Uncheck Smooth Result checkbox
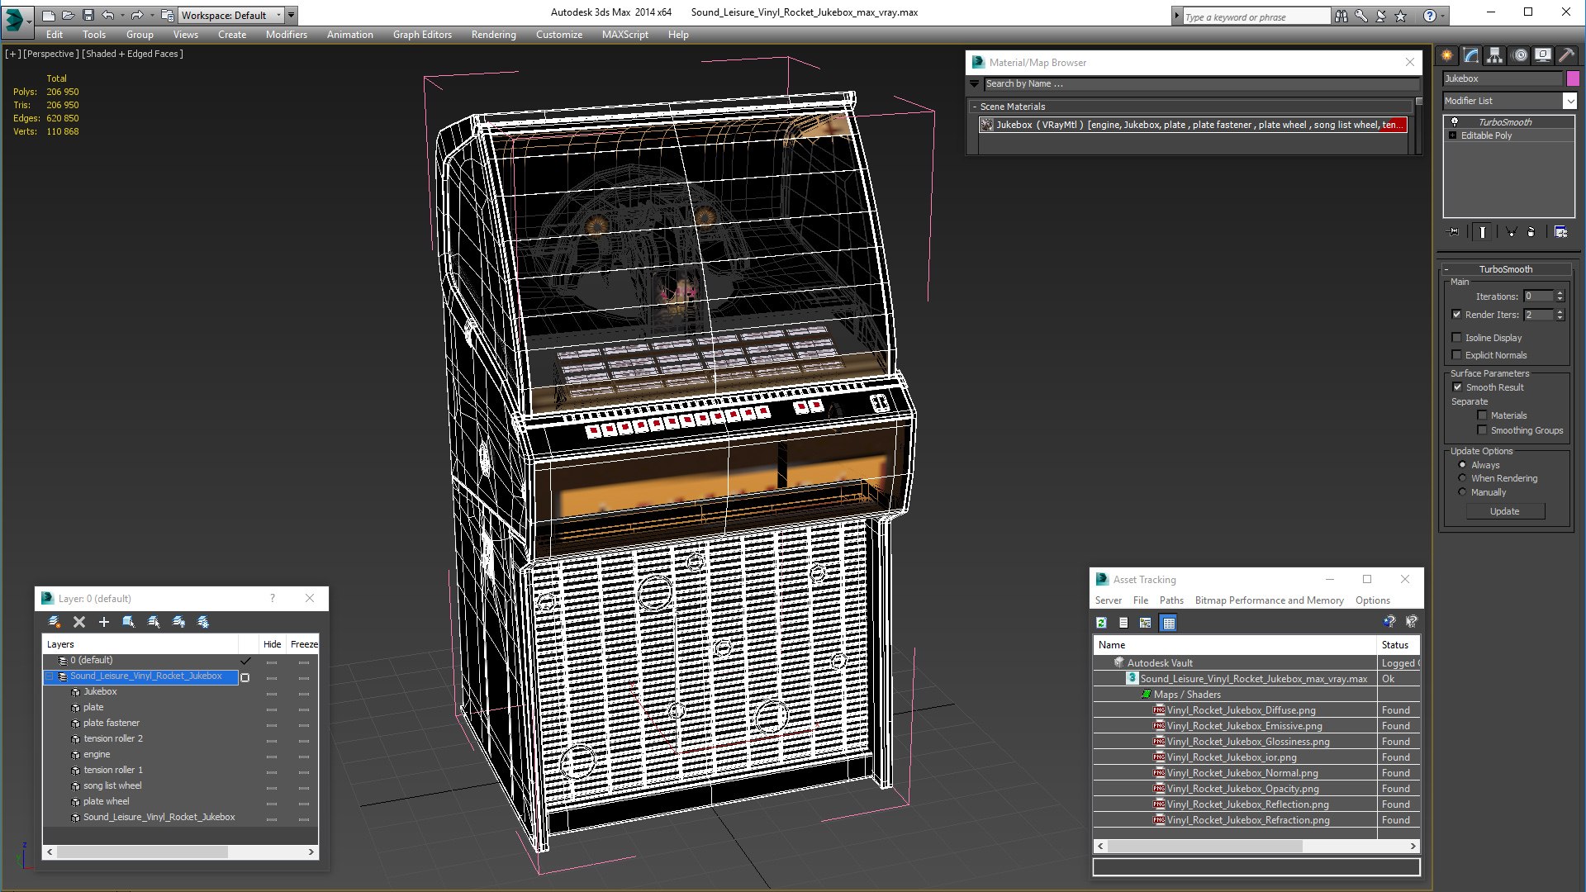Image resolution: width=1586 pixels, height=892 pixels. click(1457, 387)
